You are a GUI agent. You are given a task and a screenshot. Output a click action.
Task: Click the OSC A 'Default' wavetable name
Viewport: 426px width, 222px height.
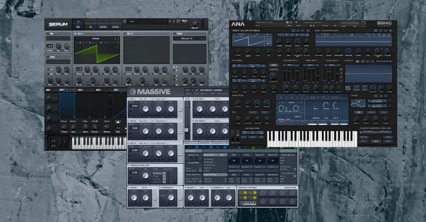(x=95, y=38)
